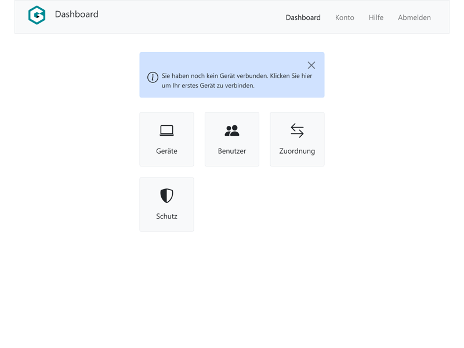Screen dimensions: 464x348
Task: Dismiss the info banner with the X
Action: pyautogui.click(x=311, y=65)
